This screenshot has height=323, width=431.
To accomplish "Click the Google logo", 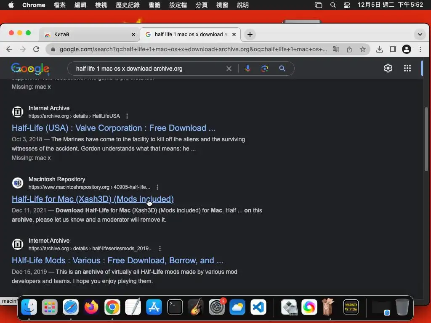I will pos(30,69).
